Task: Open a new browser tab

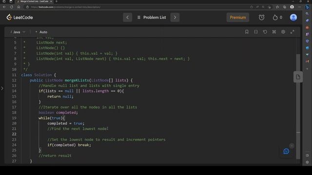Action: [x=57, y=1]
